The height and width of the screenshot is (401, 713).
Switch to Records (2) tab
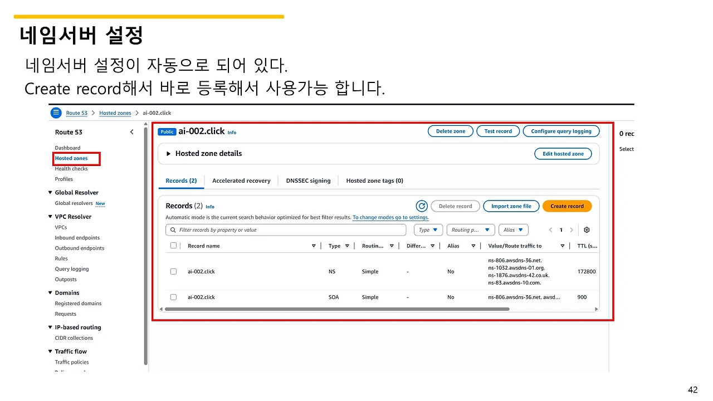coord(181,180)
